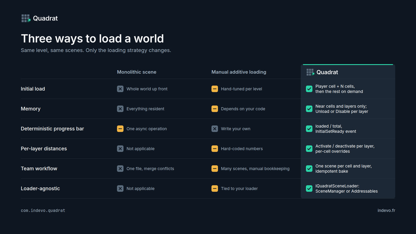Click the 'Per-layer distances' row label

(44, 149)
